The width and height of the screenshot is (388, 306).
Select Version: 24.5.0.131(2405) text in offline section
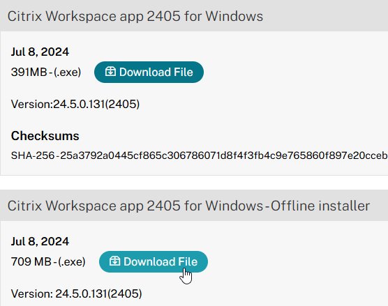click(x=77, y=293)
